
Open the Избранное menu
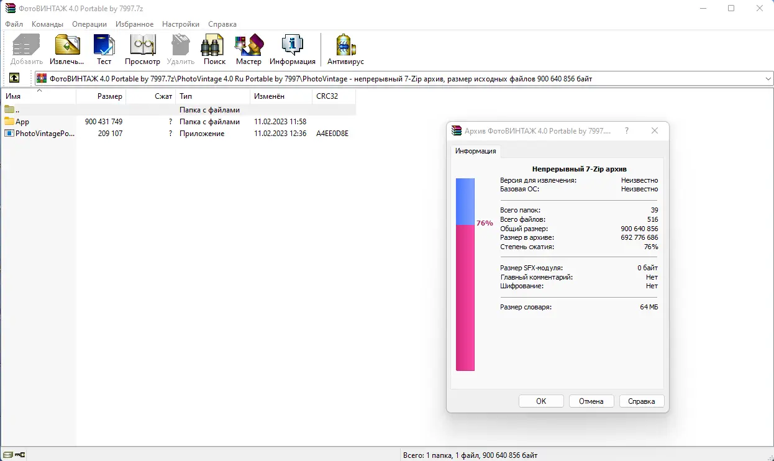[x=134, y=24]
